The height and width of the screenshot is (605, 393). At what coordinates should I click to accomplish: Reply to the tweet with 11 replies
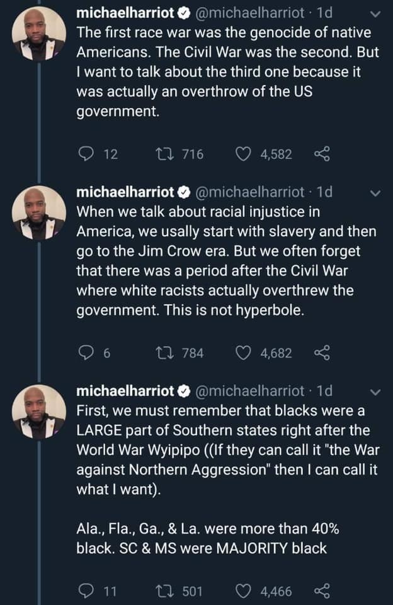85,591
